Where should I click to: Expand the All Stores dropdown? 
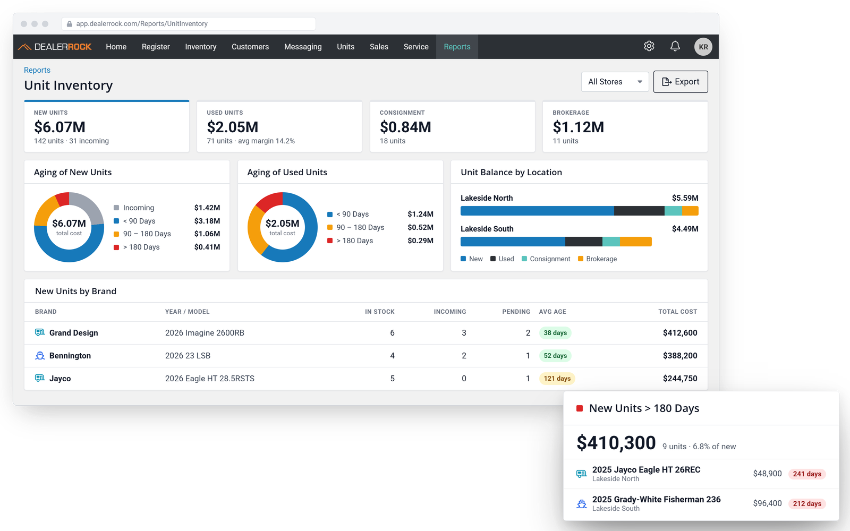pyautogui.click(x=615, y=82)
